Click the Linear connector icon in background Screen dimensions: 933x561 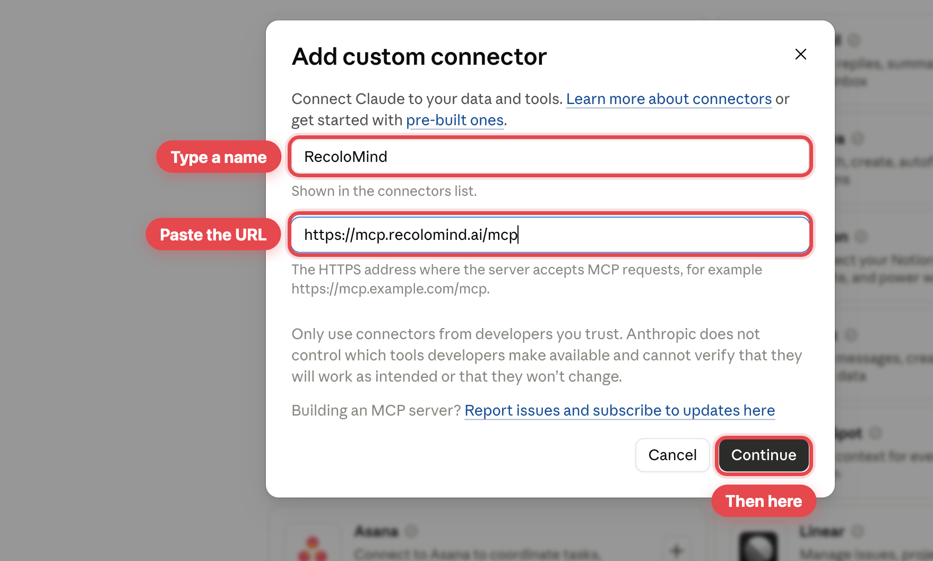click(758, 547)
